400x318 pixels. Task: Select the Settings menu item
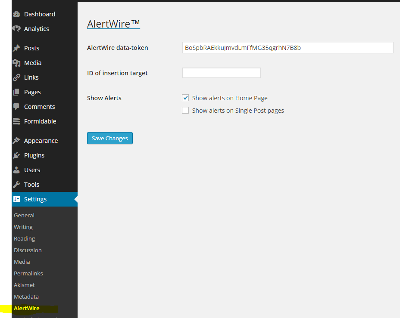(45, 199)
